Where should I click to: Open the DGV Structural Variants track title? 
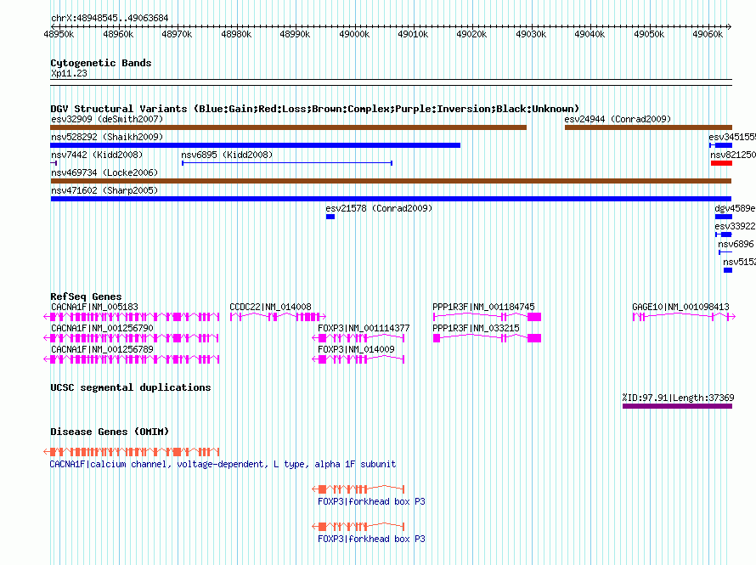[x=314, y=109]
